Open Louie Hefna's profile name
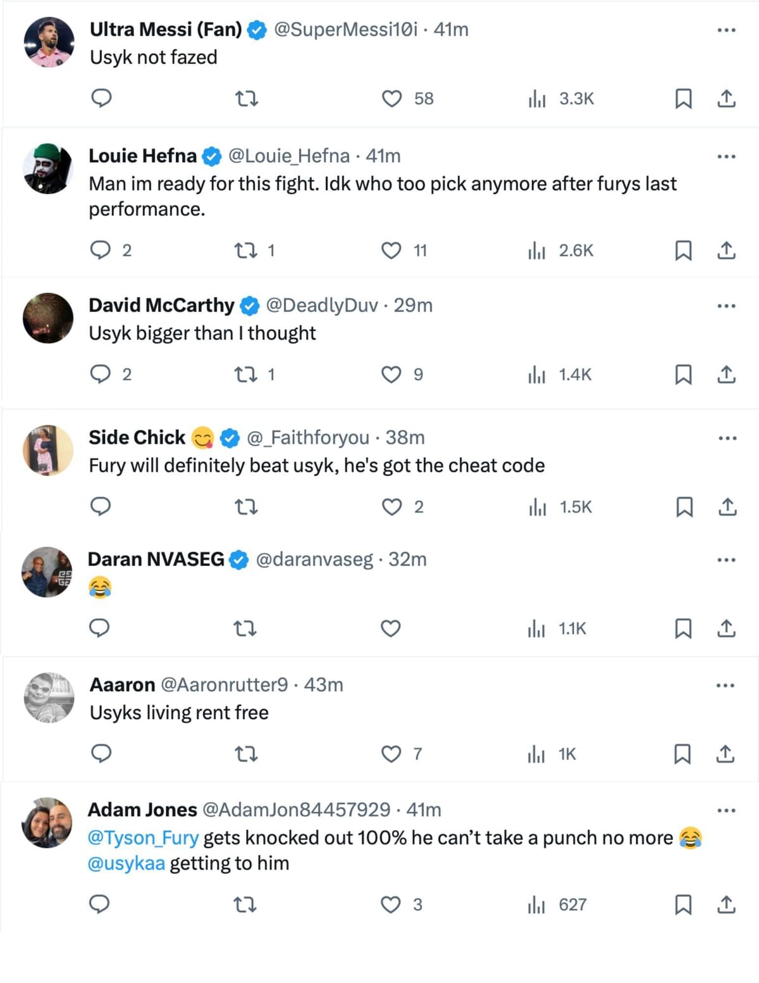The width and height of the screenshot is (759, 983). (143, 156)
